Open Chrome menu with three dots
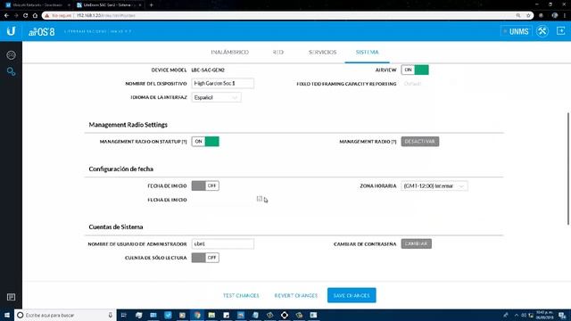Image resolution: width=571 pixels, height=321 pixels. point(565,16)
